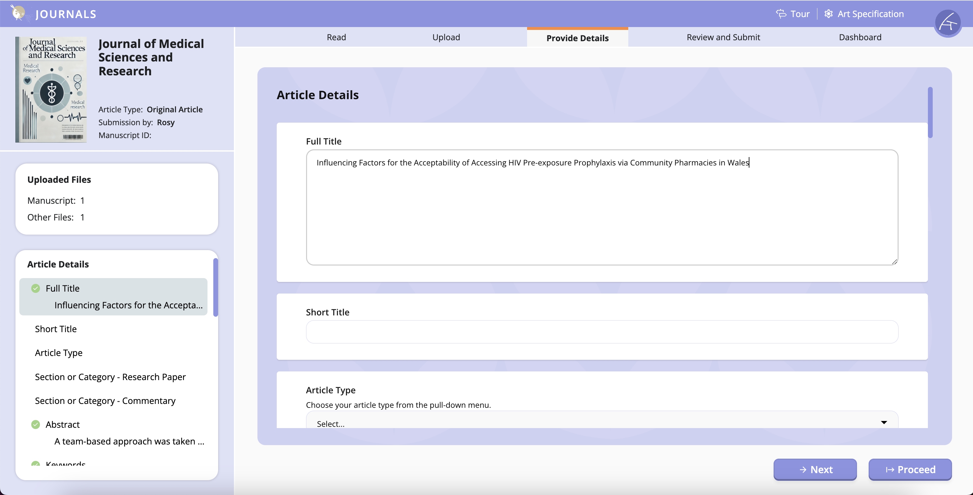Click the Short Title input field
This screenshot has width=973, height=495.
[x=602, y=332]
